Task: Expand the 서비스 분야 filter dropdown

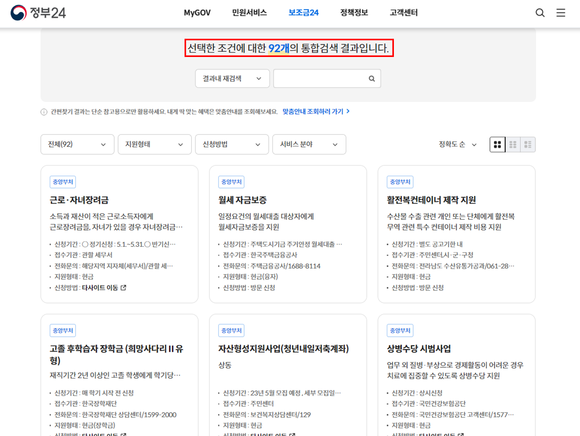Action: pyautogui.click(x=309, y=144)
